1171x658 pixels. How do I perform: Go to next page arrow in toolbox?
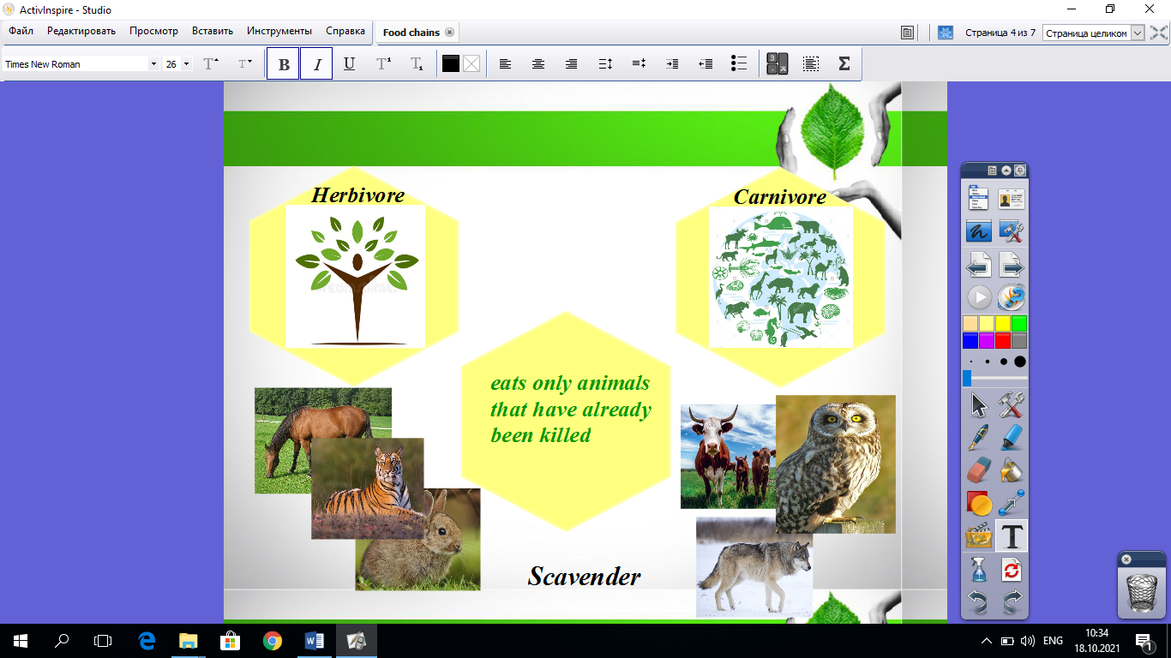point(1012,266)
